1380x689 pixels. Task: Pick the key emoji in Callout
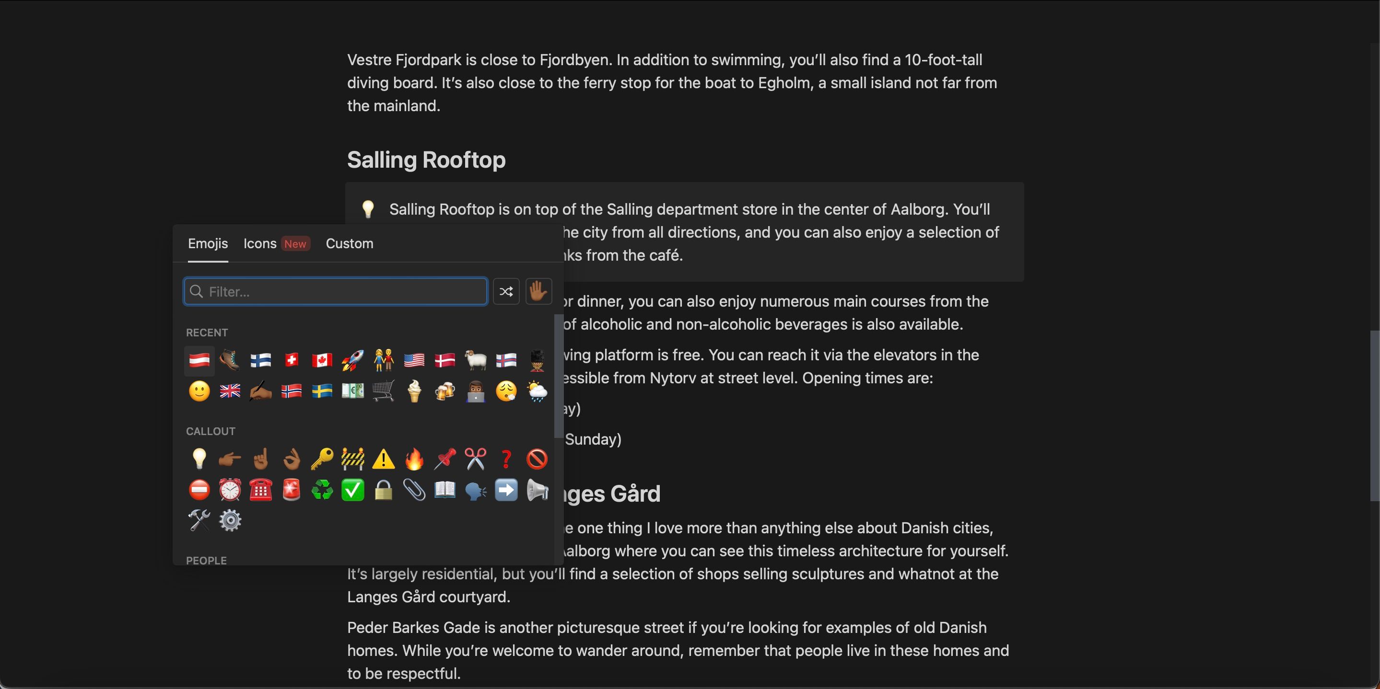[x=322, y=459]
